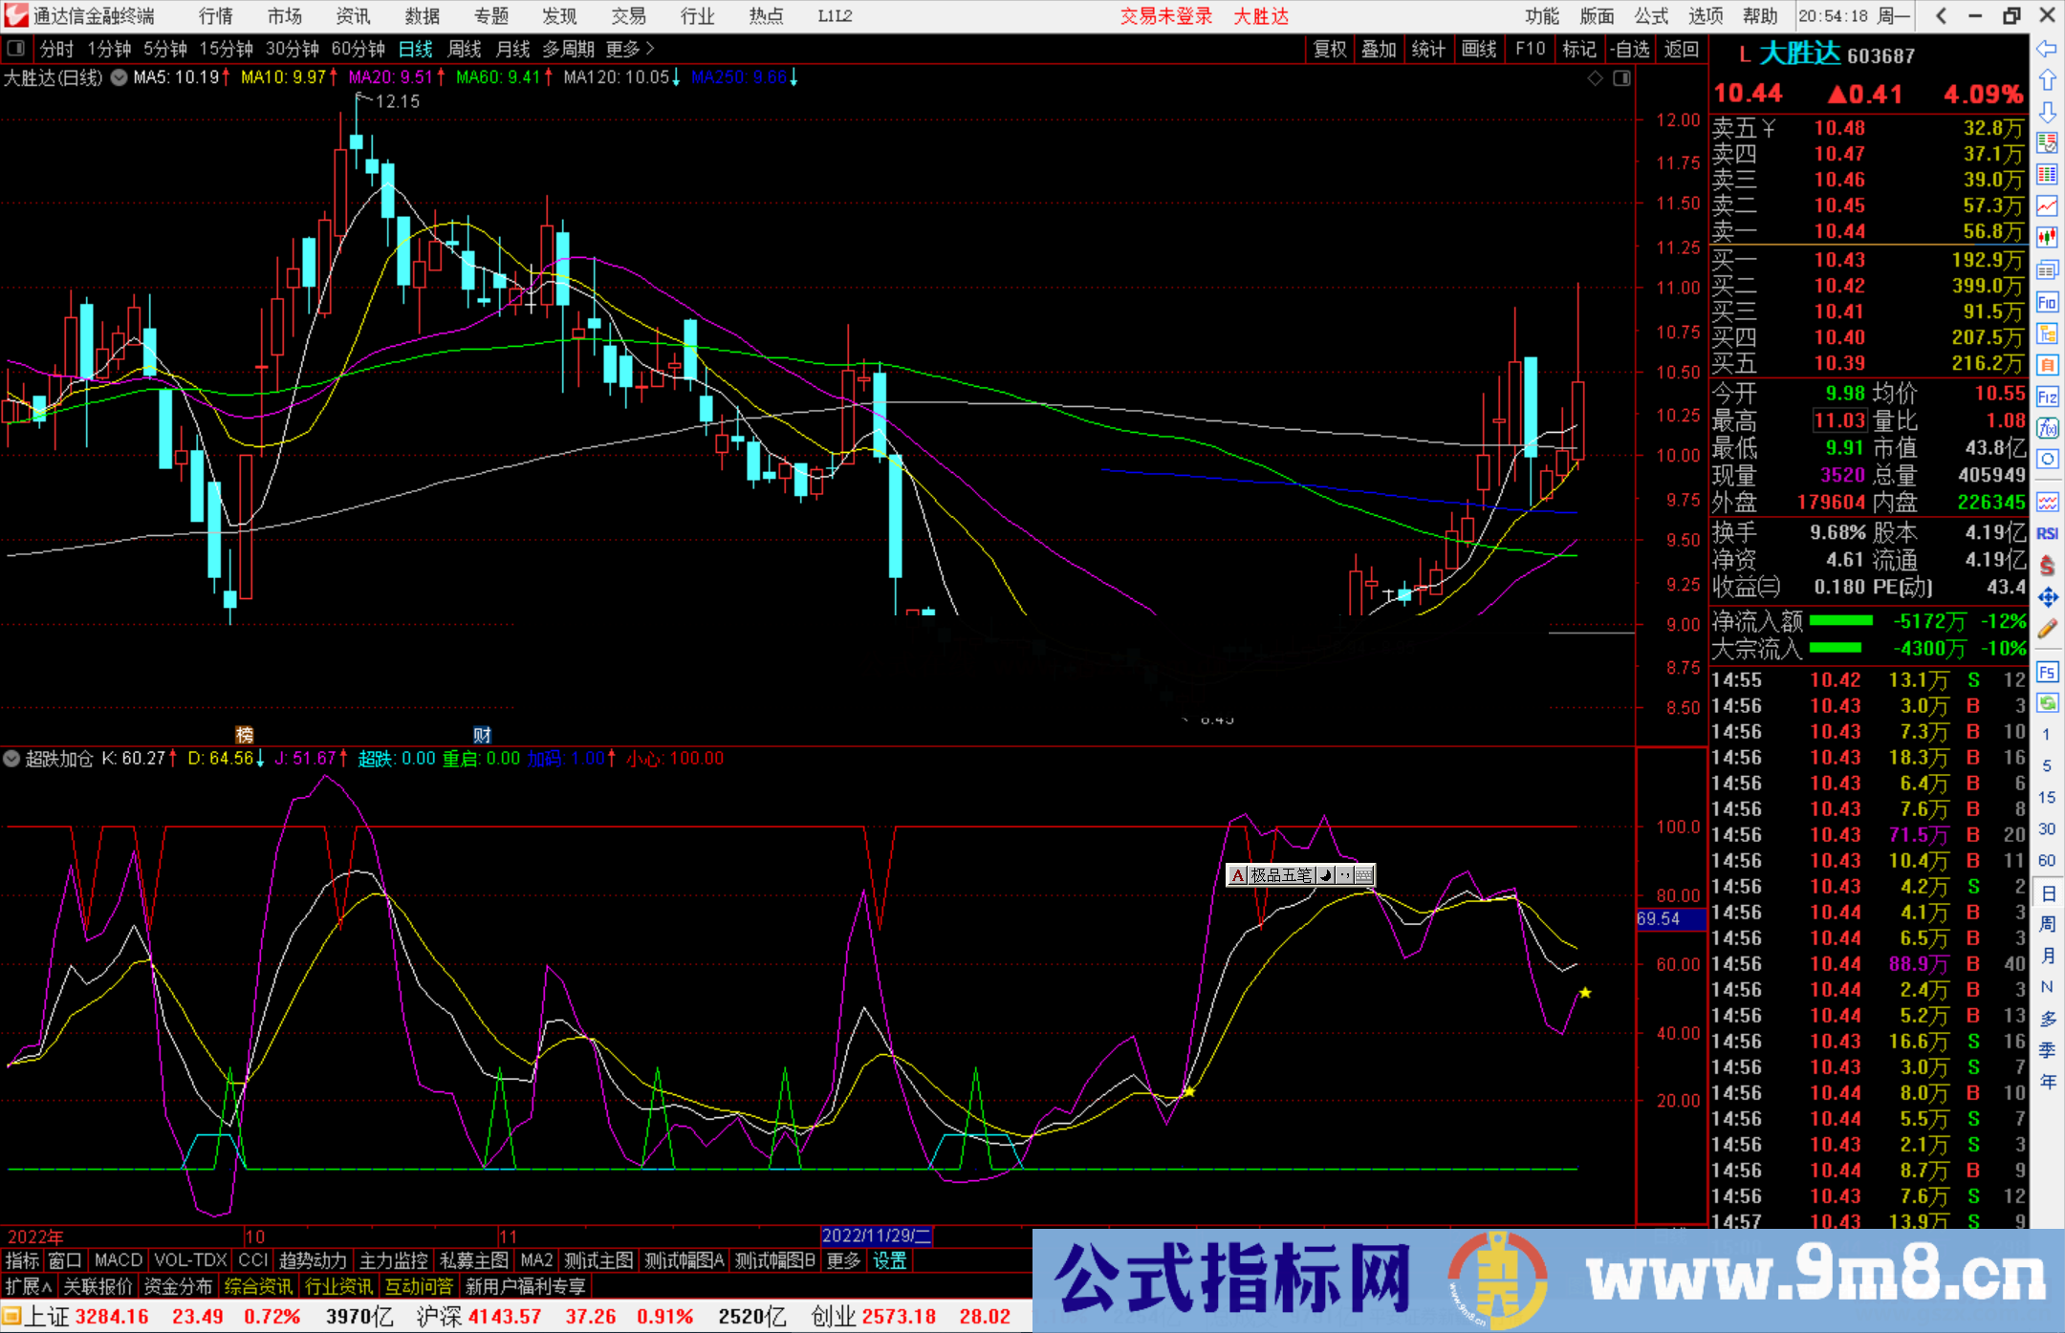Toggle 叠加 overlay mode

[x=1379, y=49]
